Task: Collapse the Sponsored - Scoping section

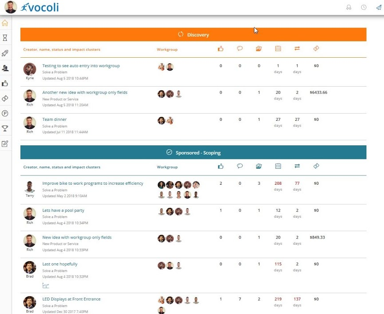Action: 193,152
